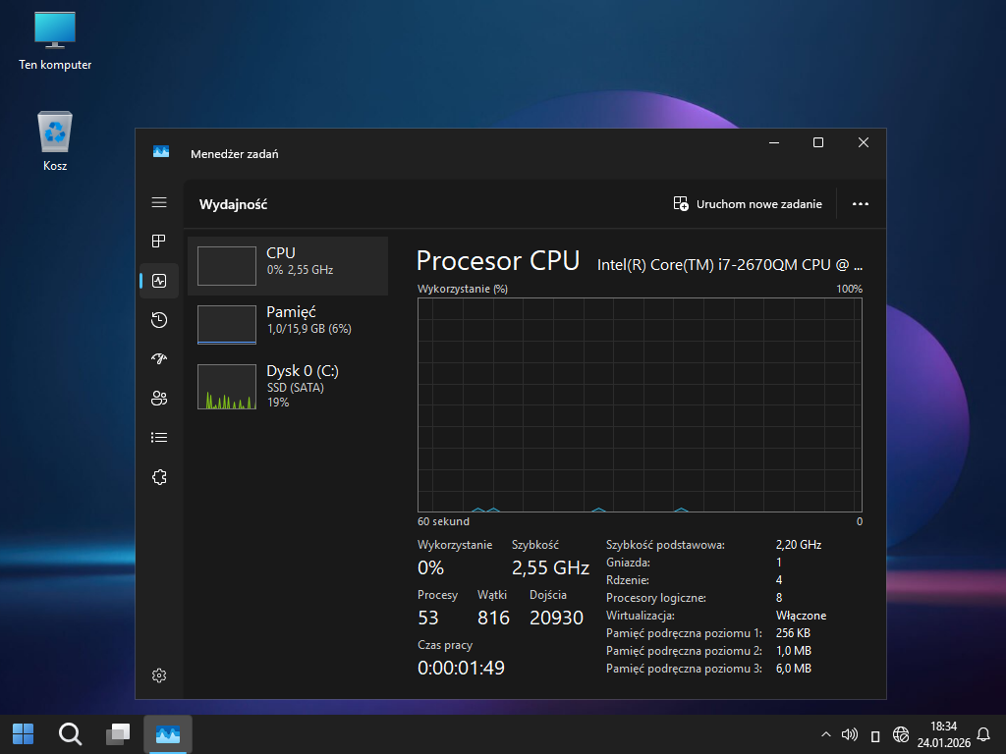The width and height of the screenshot is (1006, 754).
Task: Open Task Manager settings gear icon
Action: (159, 675)
